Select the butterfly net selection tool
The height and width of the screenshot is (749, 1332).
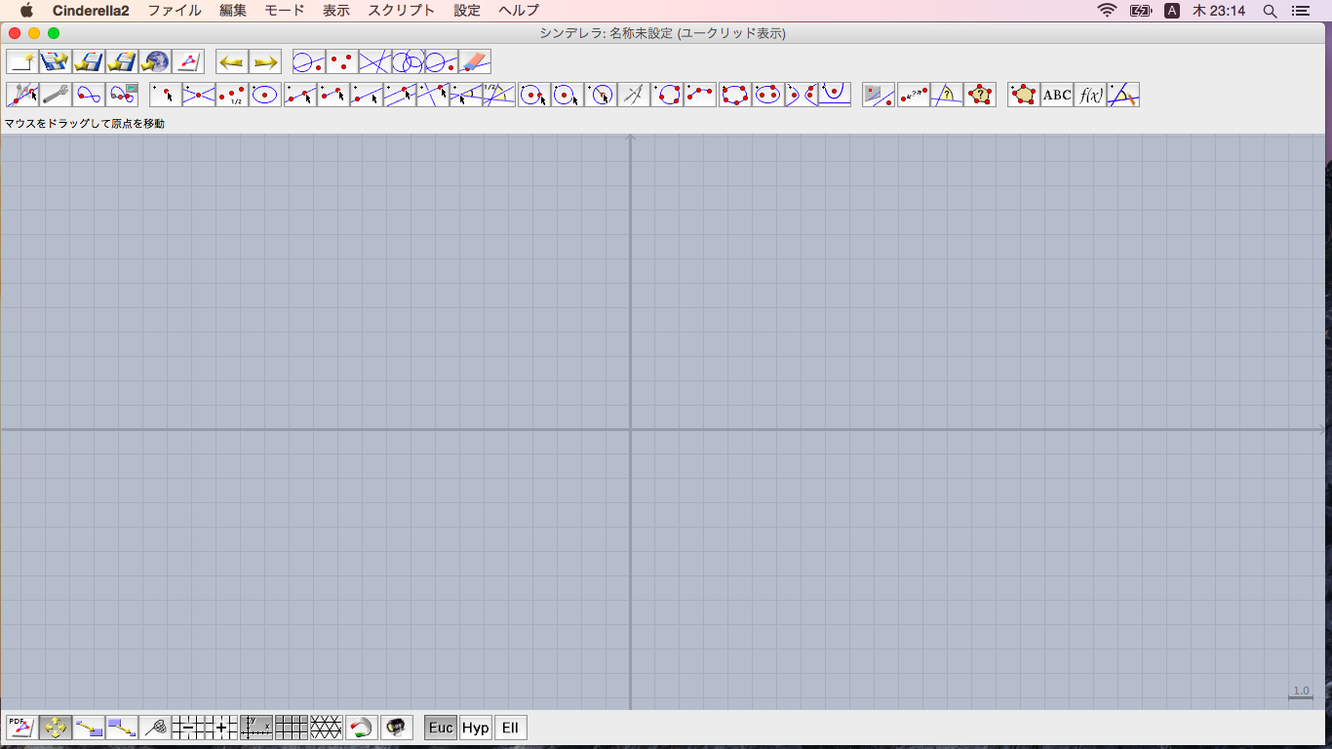(155, 728)
